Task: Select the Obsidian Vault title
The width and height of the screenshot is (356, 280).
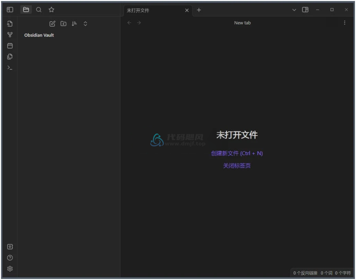Action: tap(39, 35)
